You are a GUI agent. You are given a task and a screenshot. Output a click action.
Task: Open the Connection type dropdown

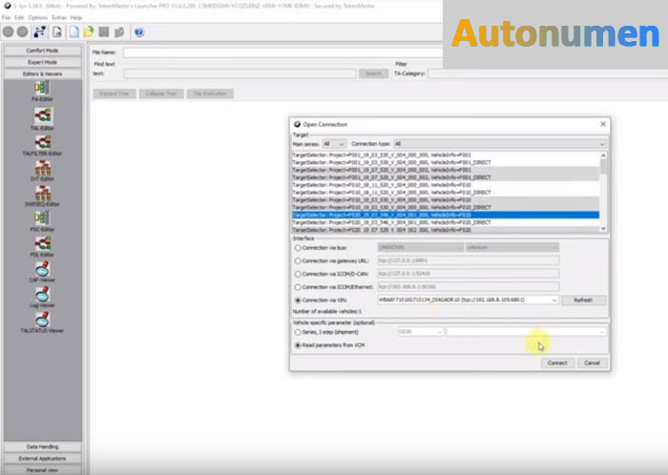point(499,144)
